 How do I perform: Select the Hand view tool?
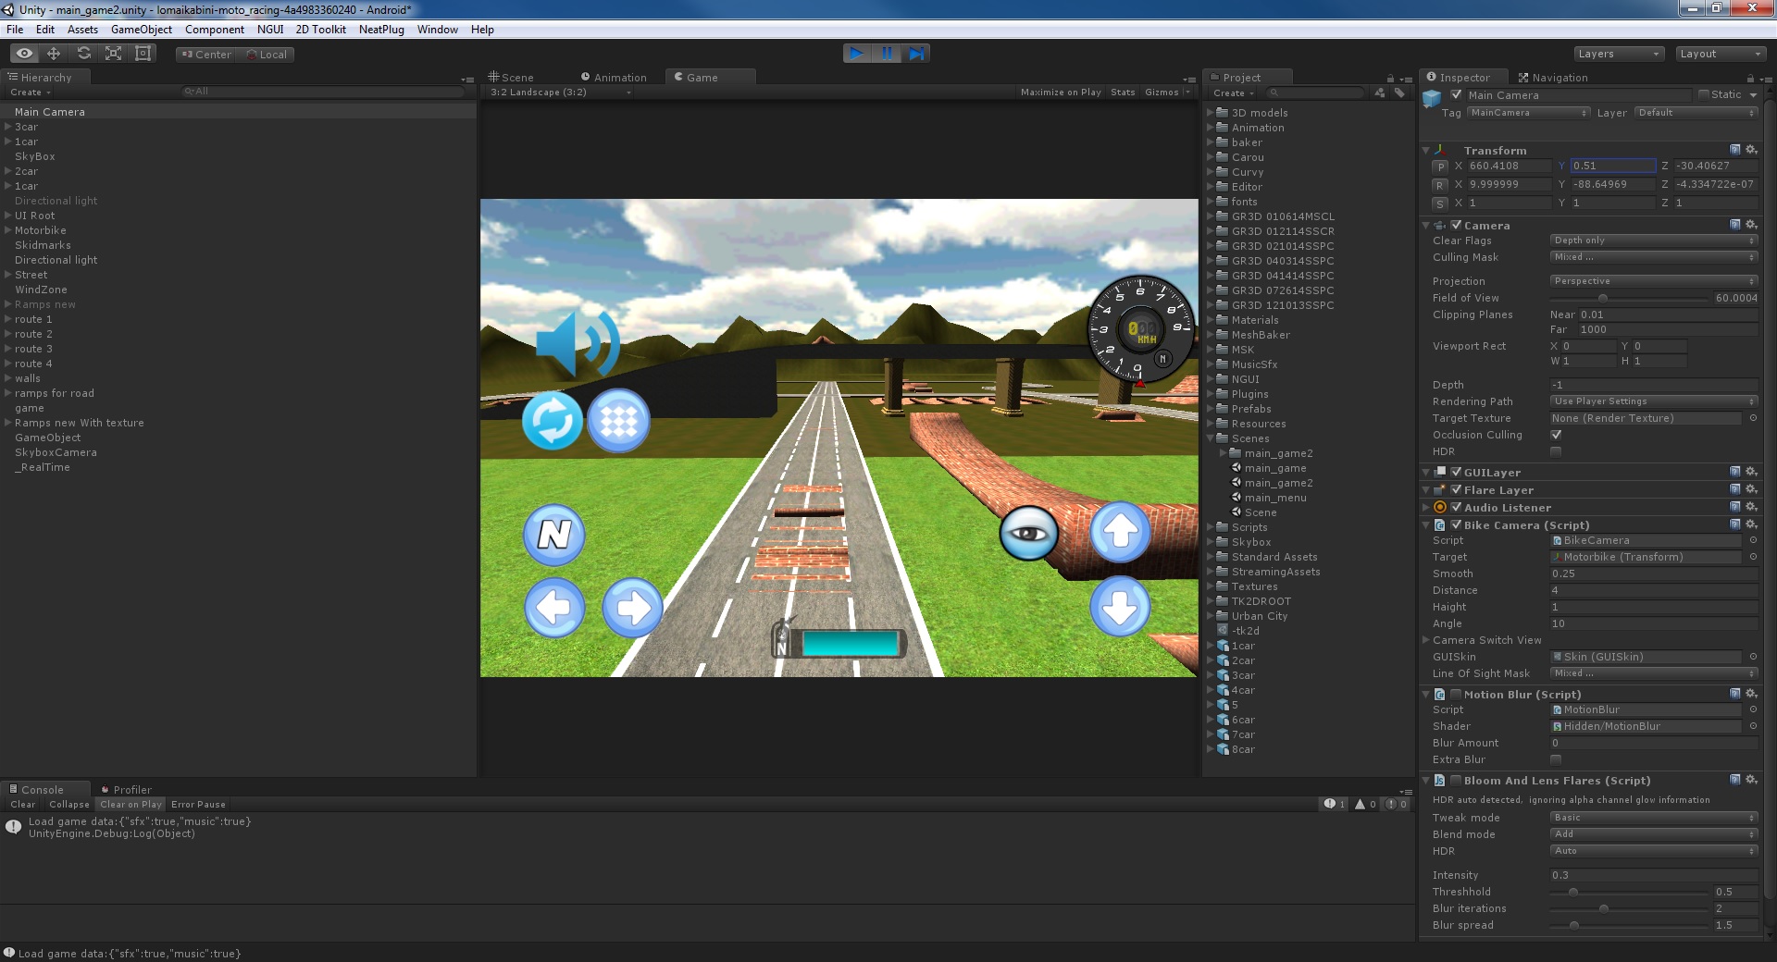[24, 54]
